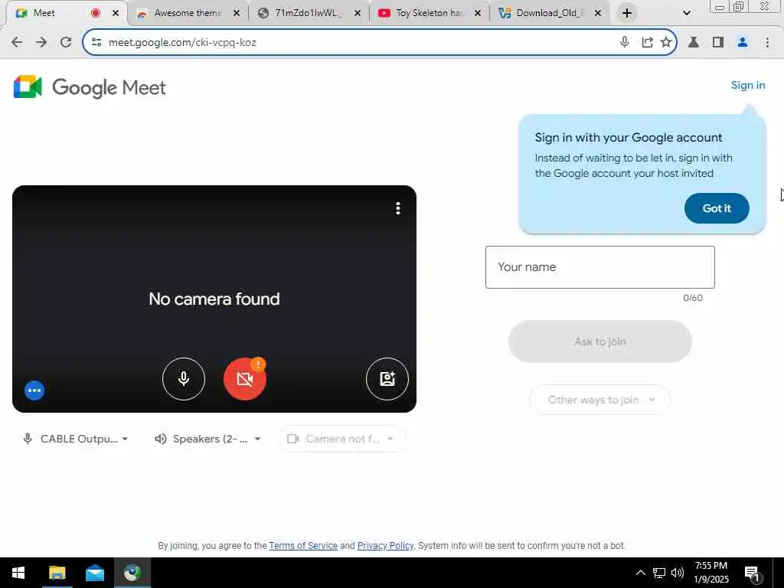Open a new browser tab
784x588 pixels.
tap(626, 13)
